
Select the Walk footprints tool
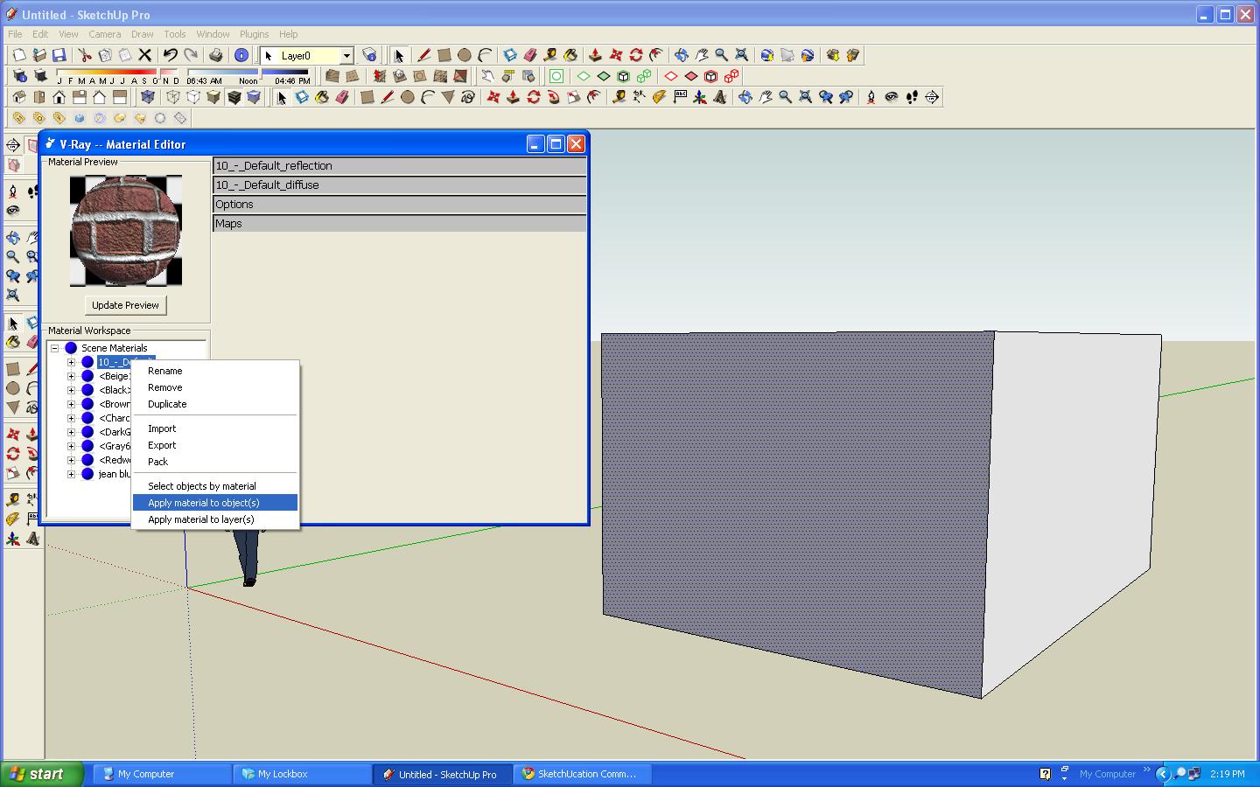coord(912,97)
